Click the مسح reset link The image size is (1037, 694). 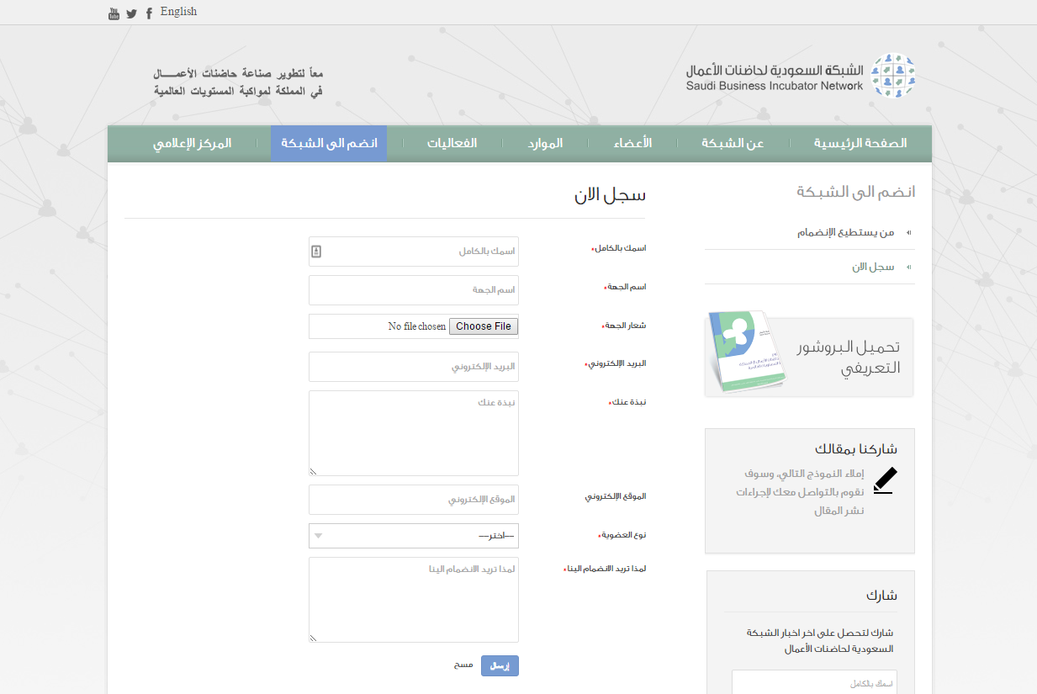point(463,665)
